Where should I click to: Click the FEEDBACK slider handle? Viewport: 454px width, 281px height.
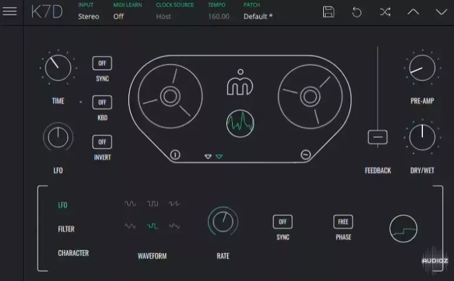pos(378,137)
